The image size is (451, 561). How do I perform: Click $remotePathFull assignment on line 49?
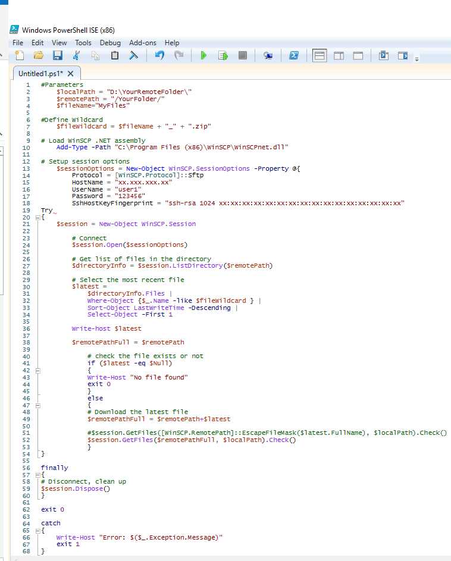[x=159, y=419]
